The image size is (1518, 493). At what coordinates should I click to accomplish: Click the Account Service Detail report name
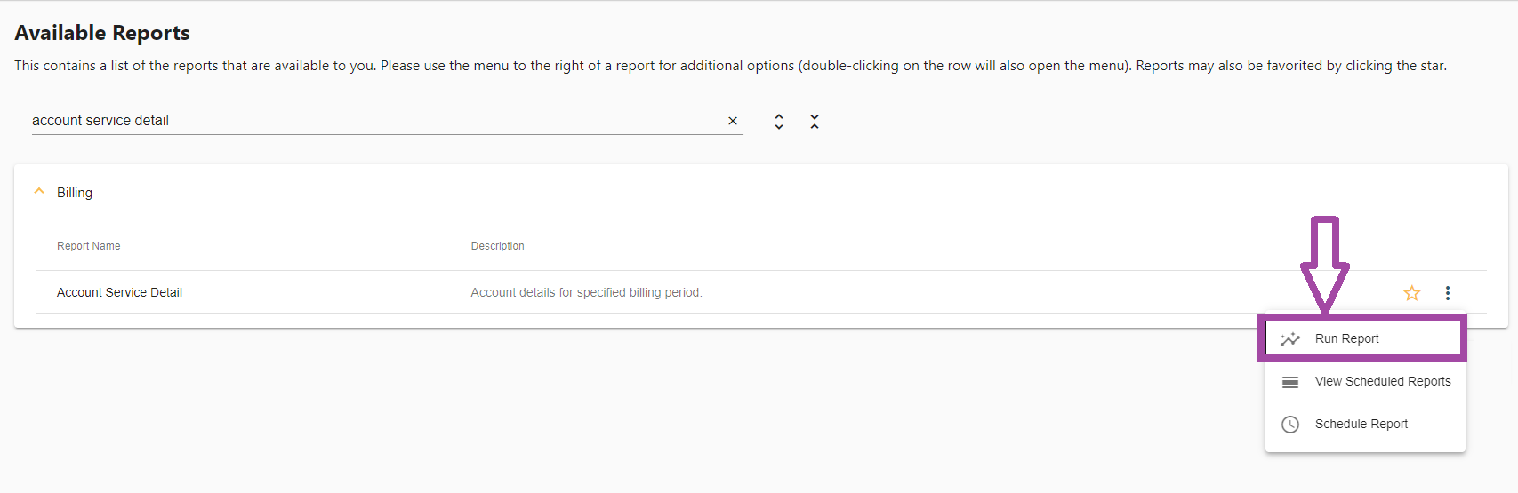coord(119,292)
